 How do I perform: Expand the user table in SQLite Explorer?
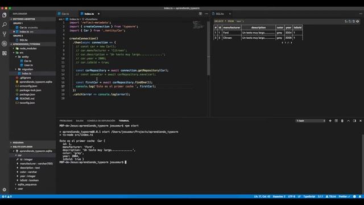click(x=20, y=188)
